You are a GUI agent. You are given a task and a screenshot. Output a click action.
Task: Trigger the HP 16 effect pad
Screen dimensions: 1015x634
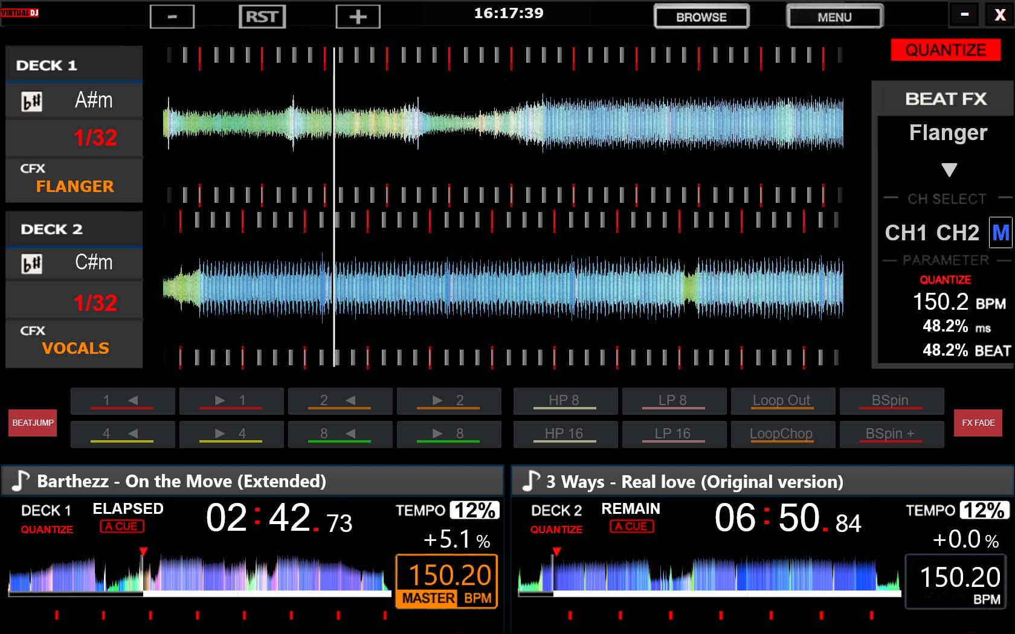point(565,434)
